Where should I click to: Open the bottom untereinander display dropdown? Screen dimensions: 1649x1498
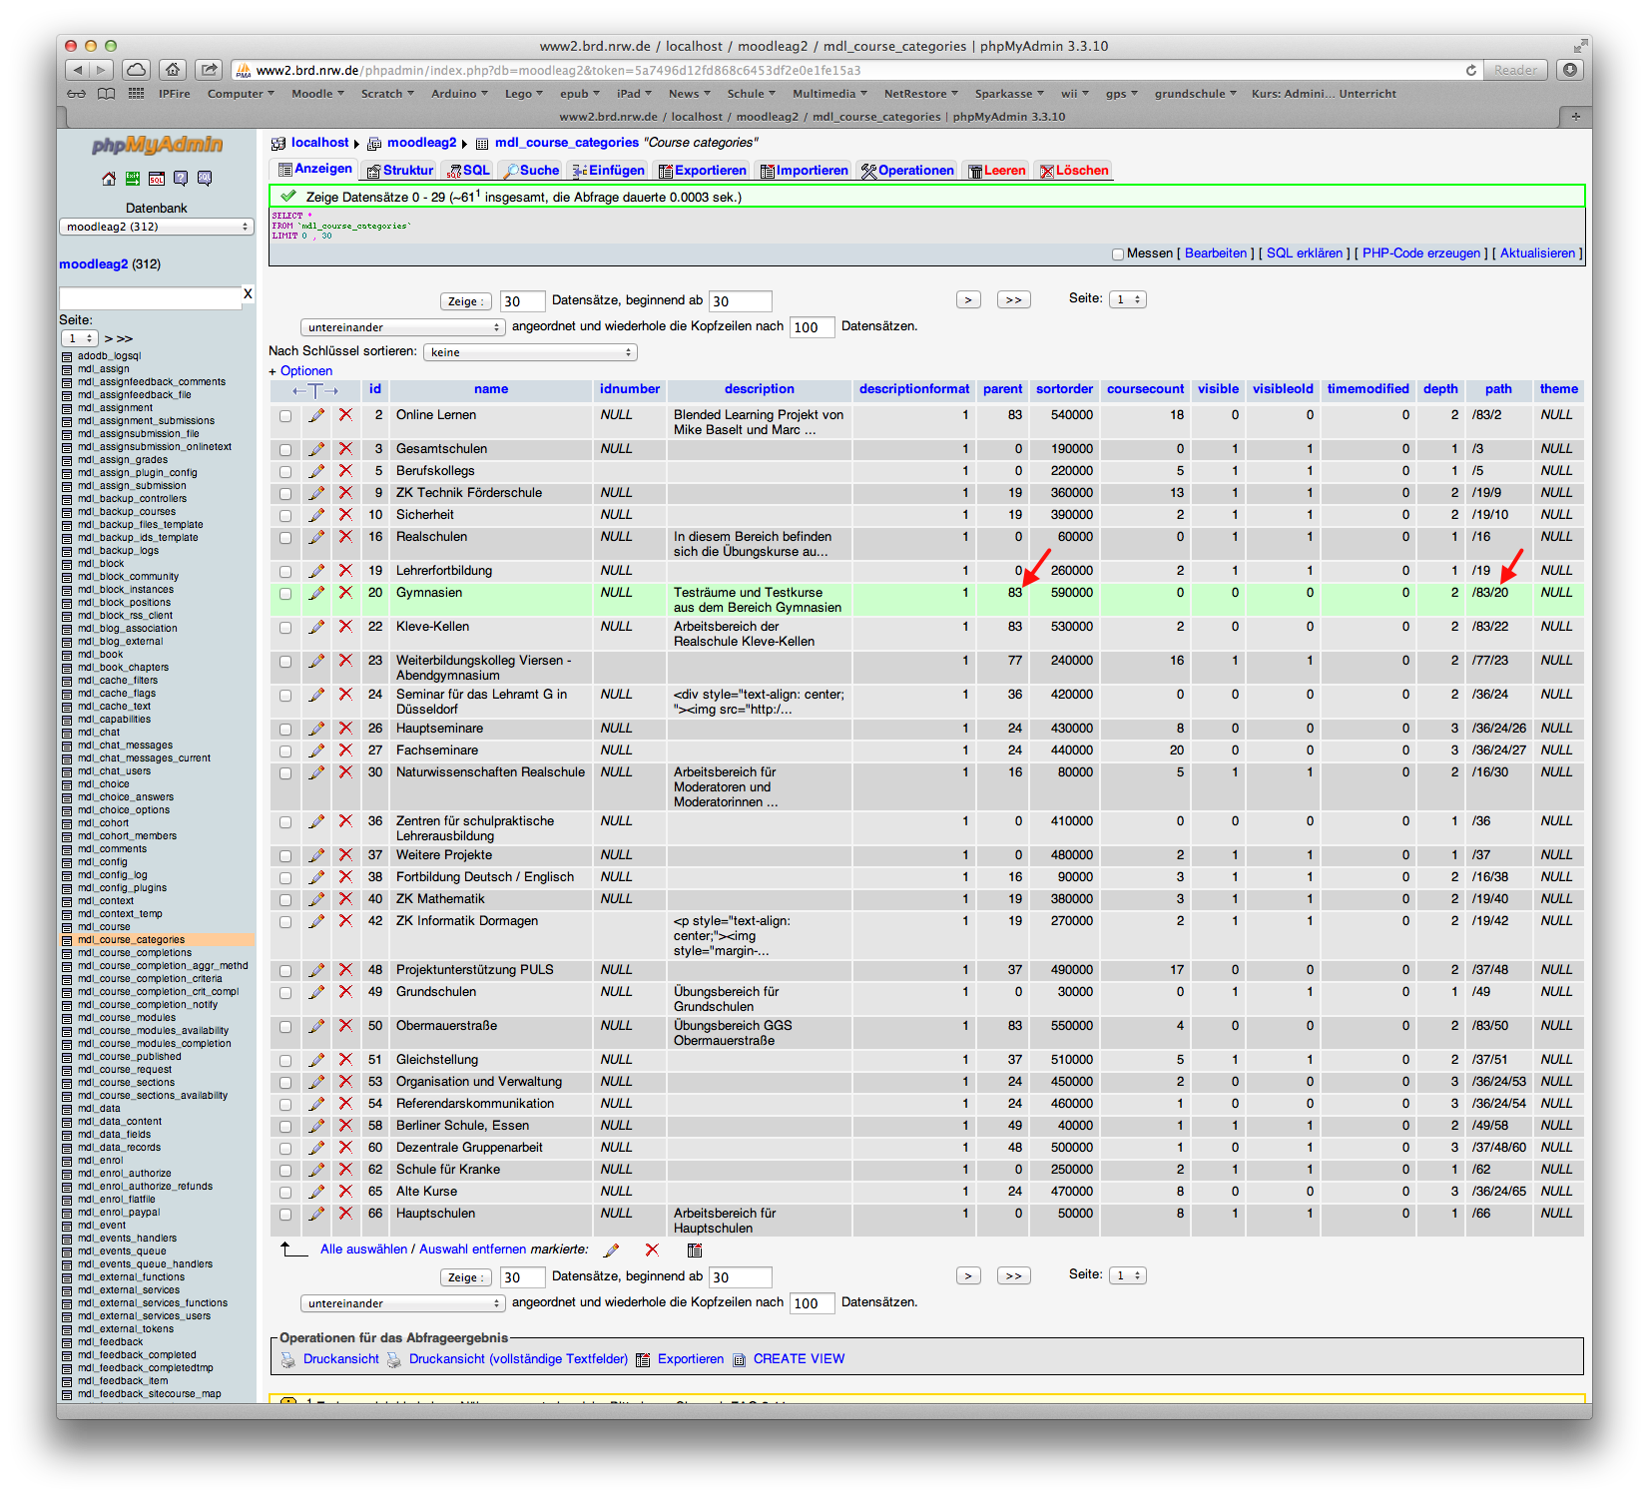(x=402, y=1303)
